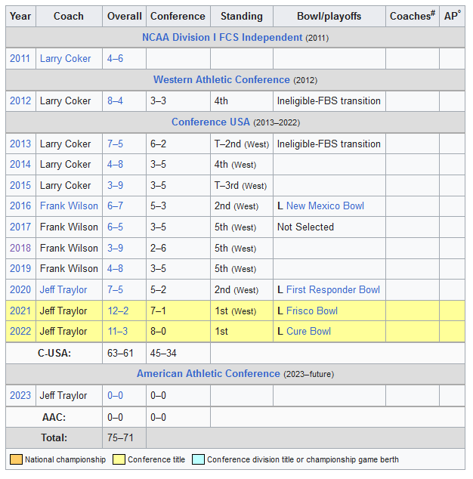The width and height of the screenshot is (473, 479).
Task: Click the First Responder Bowl link
Action: coord(333,289)
